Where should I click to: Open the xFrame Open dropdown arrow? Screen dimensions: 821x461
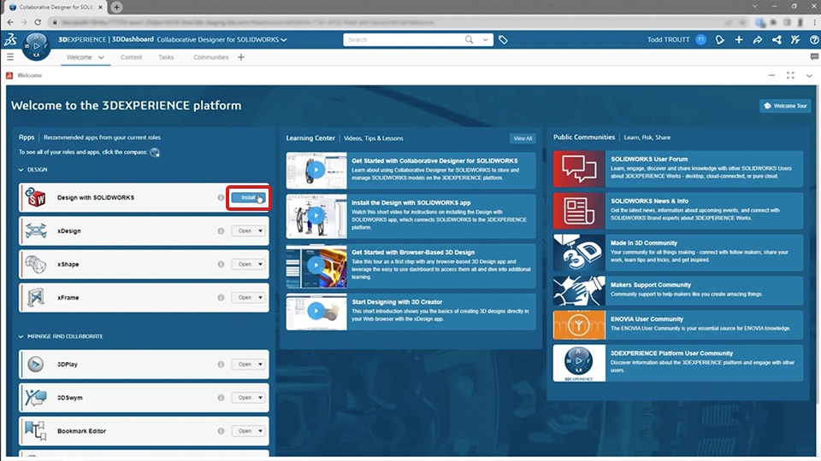pyautogui.click(x=260, y=297)
